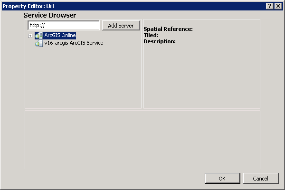Close the Property Editor dialog

(x=278, y=6)
